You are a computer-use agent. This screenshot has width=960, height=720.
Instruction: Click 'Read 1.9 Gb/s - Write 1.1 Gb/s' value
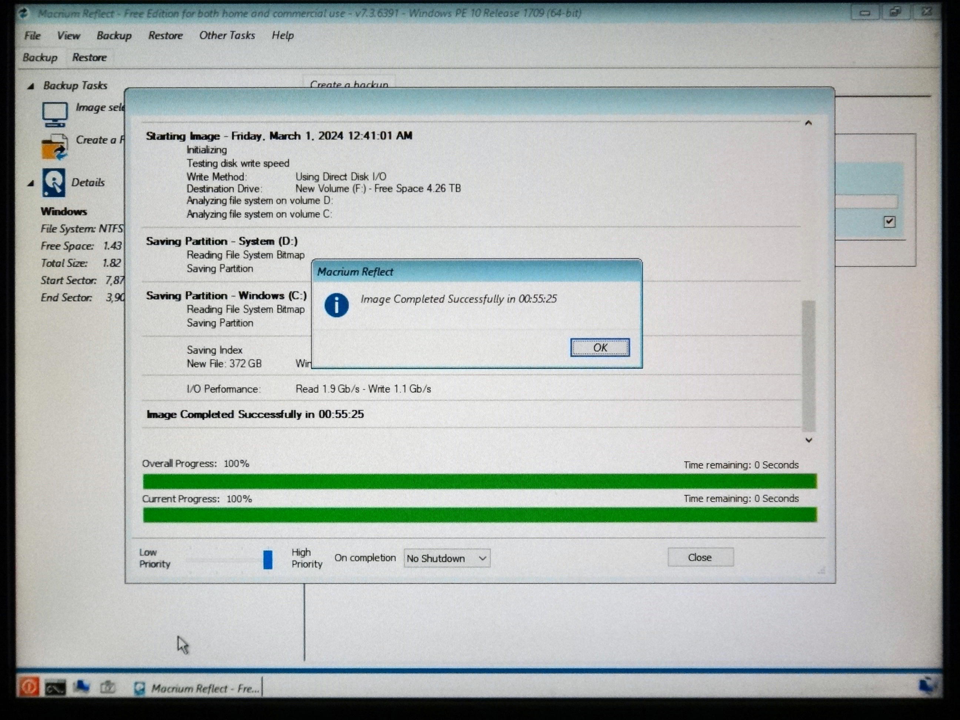(363, 389)
